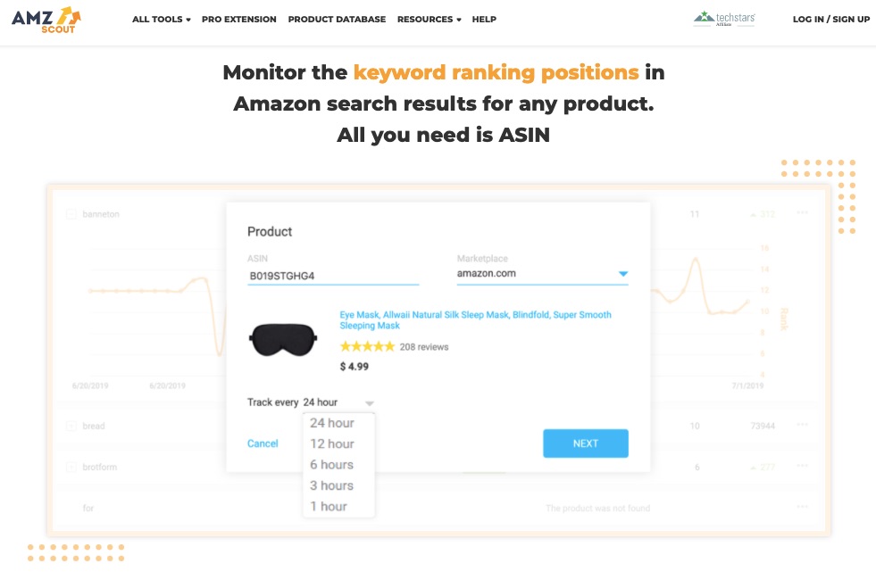This screenshot has width=876, height=572.
Task: Click the eye mask product image
Action: pos(283,338)
